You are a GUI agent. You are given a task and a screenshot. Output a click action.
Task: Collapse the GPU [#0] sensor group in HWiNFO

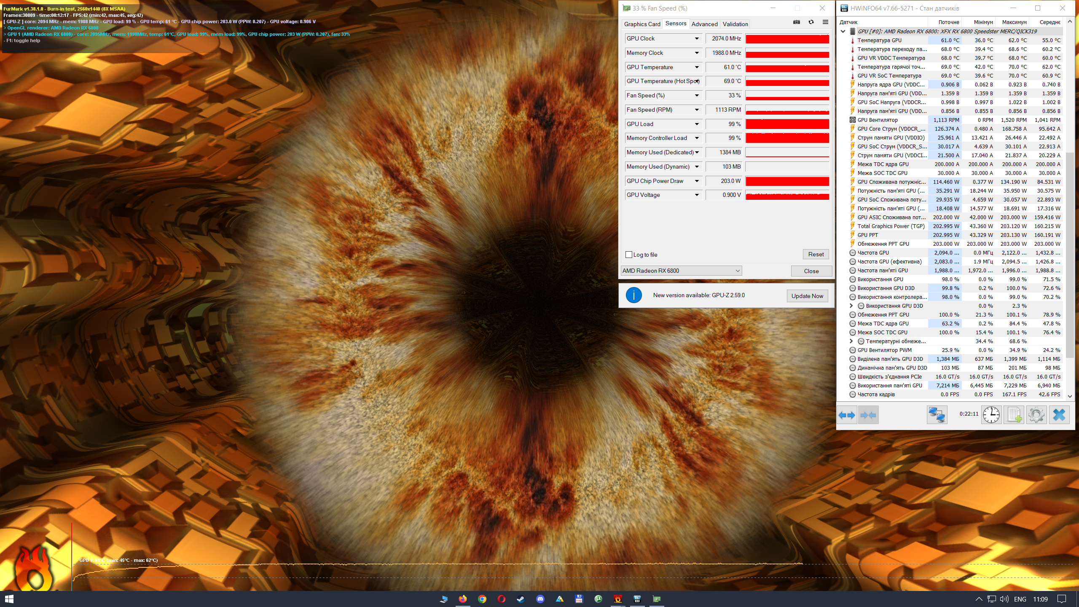coord(843,31)
